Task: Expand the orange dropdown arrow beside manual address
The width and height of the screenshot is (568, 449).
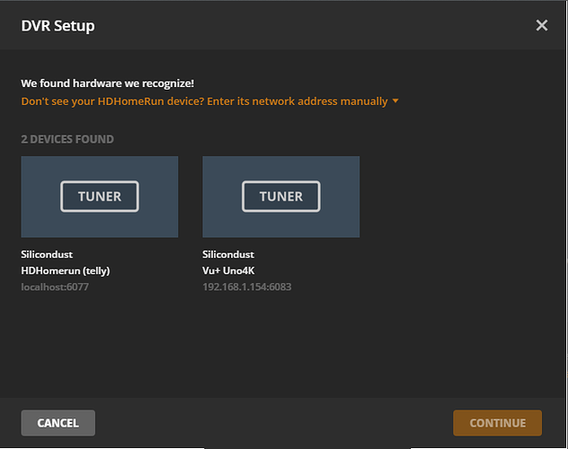Action: point(395,101)
